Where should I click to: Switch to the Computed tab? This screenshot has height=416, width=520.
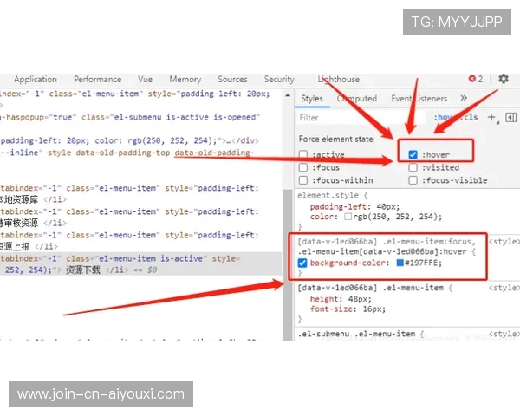[x=356, y=99]
